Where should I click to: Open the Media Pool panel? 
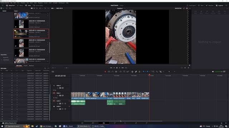coord(10,5)
